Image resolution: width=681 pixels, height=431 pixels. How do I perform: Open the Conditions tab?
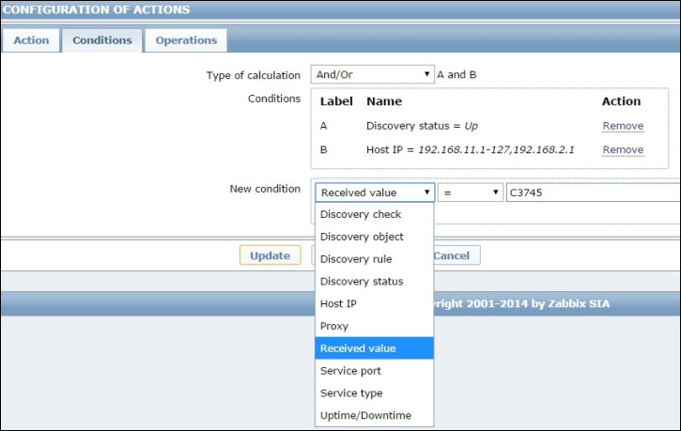(102, 40)
